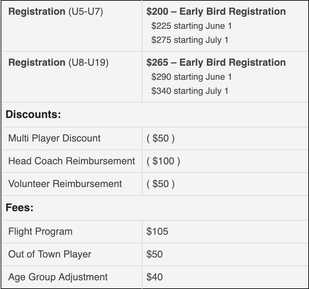
Task: Click the Registration (U8-U19) row label
Action: click(x=58, y=62)
